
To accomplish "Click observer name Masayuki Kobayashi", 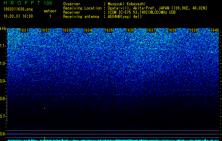I will tap(127, 4).
